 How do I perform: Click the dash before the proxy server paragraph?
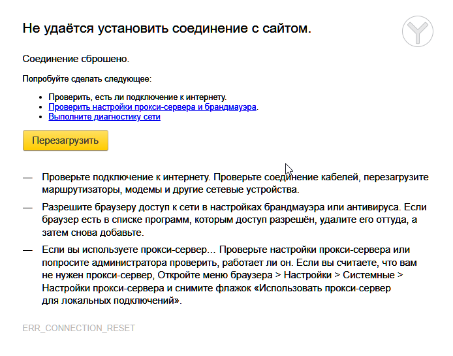point(27,250)
